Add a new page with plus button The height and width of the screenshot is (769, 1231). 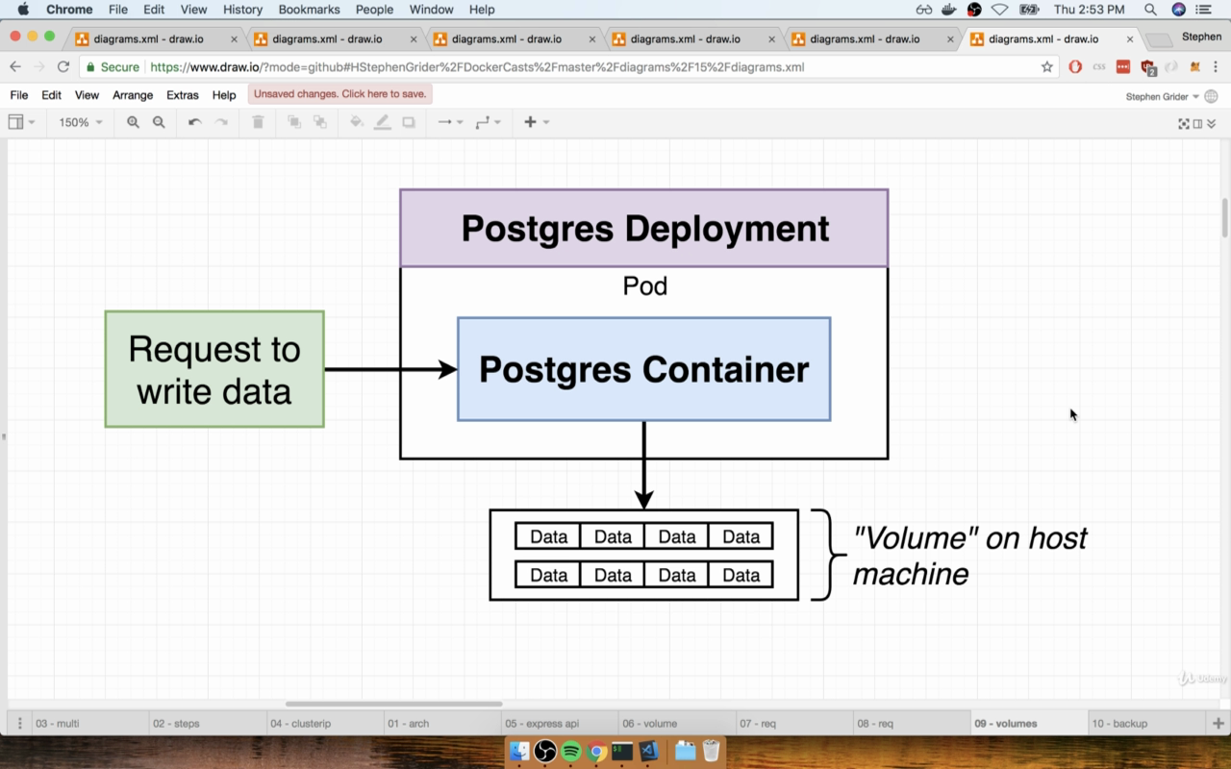[1218, 723]
